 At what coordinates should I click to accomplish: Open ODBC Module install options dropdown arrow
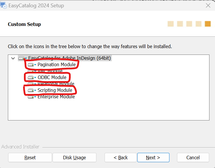tap(35, 78)
